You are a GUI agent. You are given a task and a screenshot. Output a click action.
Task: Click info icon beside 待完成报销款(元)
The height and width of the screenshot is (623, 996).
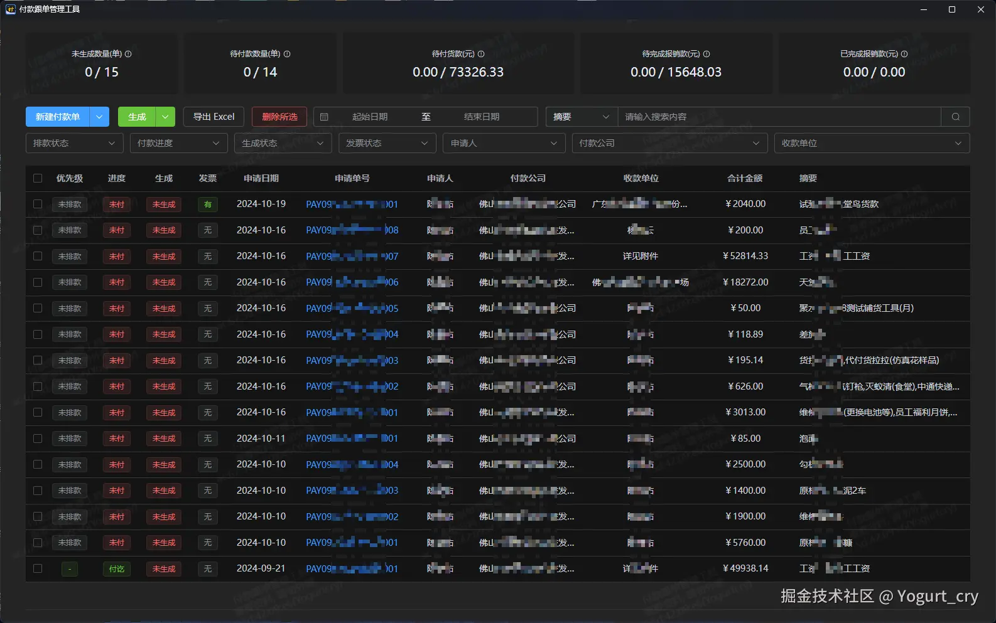(706, 54)
